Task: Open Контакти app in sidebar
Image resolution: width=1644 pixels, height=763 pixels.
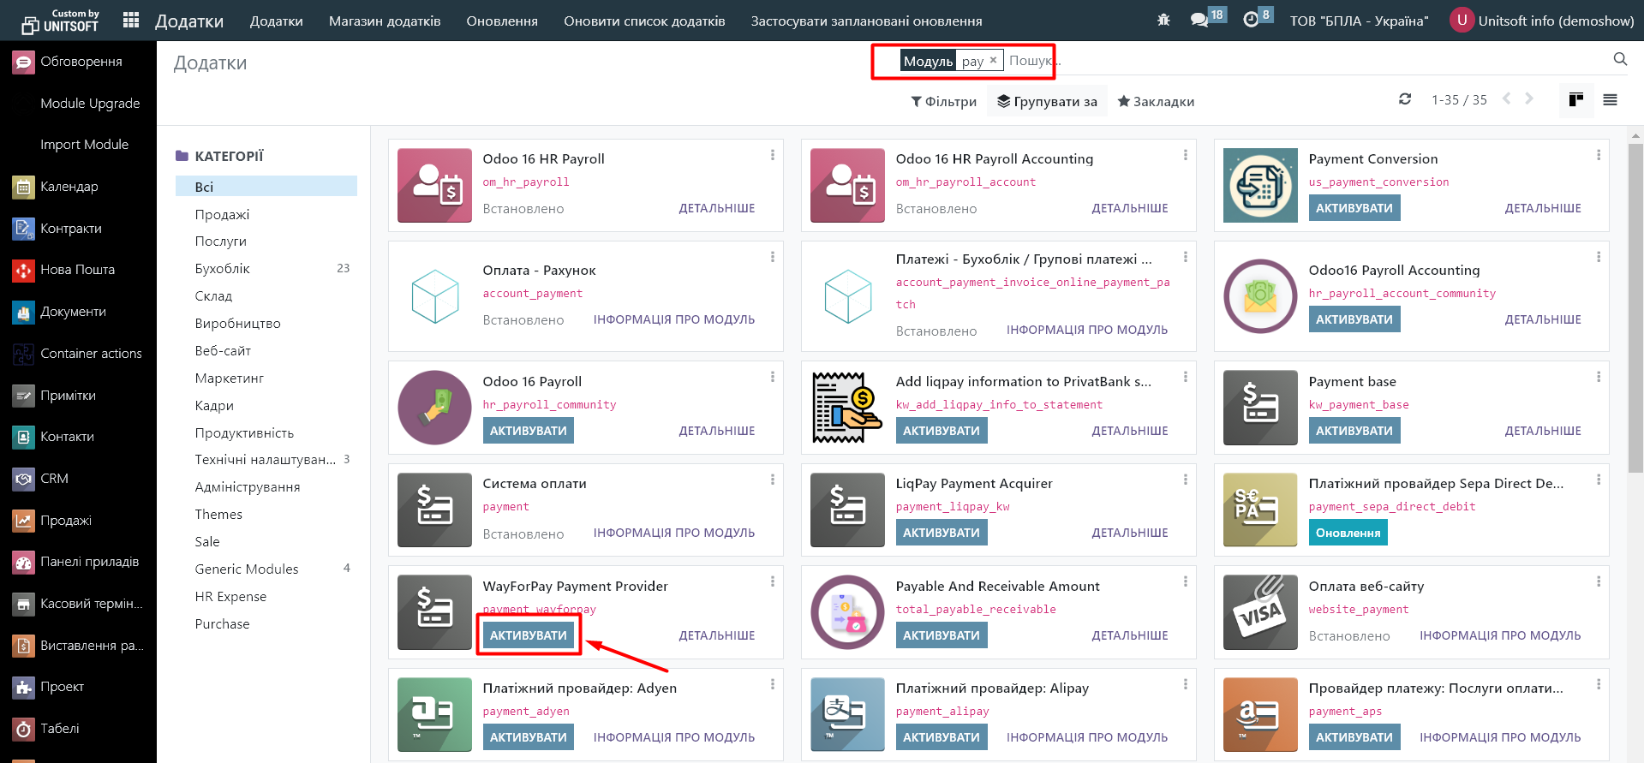Action: [x=78, y=437]
